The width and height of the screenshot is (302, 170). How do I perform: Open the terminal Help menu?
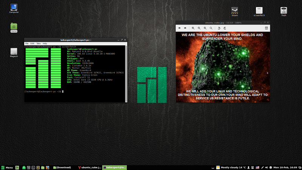(x=45, y=43)
